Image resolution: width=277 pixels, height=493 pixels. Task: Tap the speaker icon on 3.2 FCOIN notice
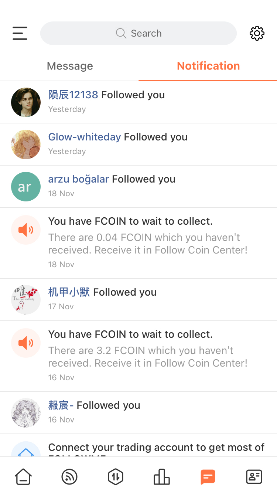(26, 343)
